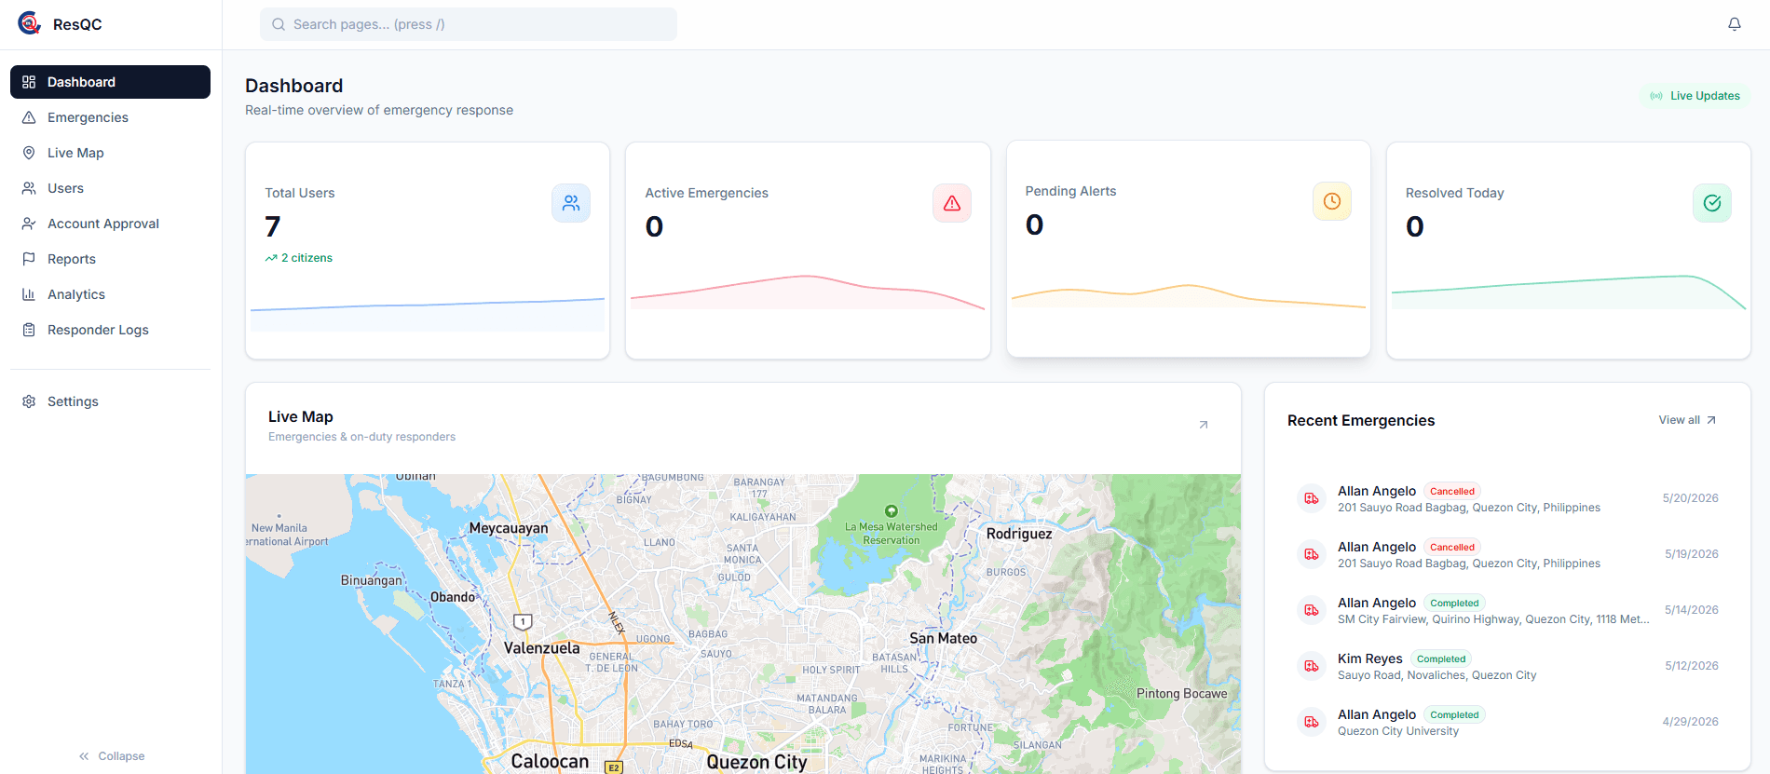Click the ambulance icon beside Kim Reyes
The image size is (1770, 774).
point(1312,666)
